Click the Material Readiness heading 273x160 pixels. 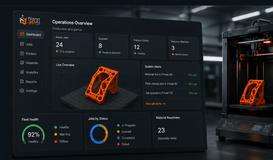[x=168, y=118]
